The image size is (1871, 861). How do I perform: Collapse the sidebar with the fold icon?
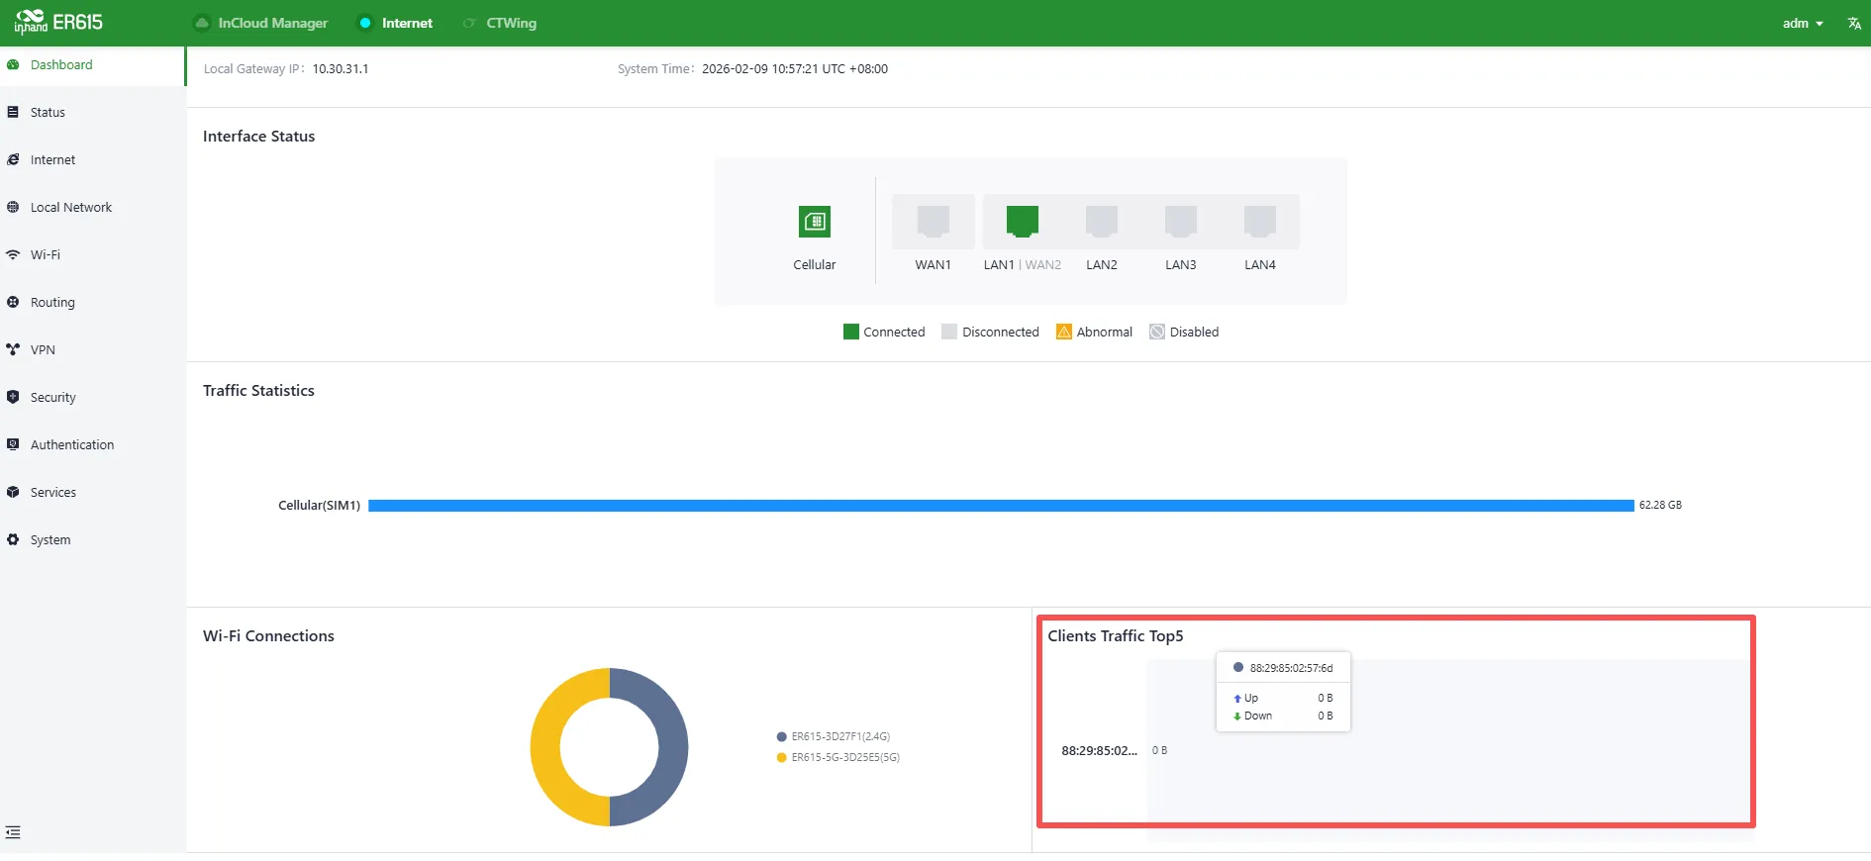click(13, 832)
